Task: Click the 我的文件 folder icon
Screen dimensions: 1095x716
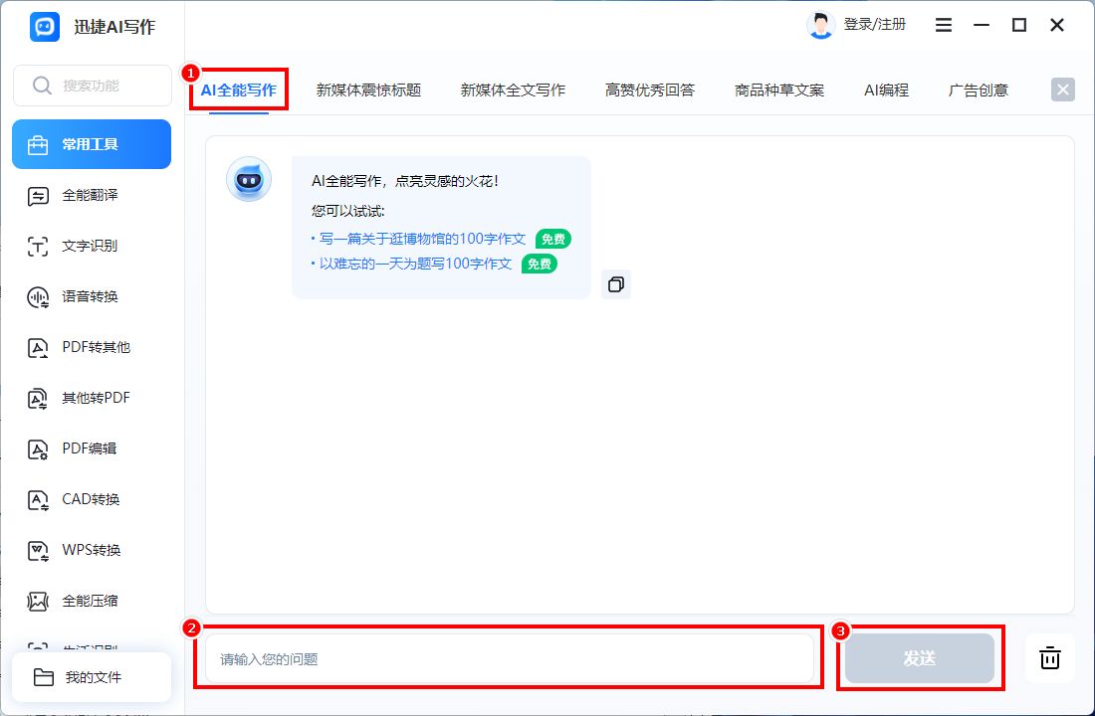Action: [x=43, y=677]
